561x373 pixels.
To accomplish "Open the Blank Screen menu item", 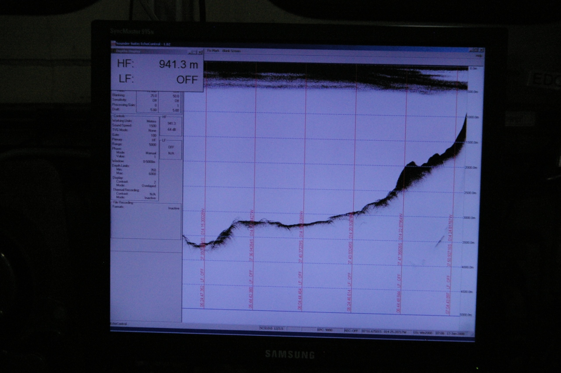I will (232, 51).
